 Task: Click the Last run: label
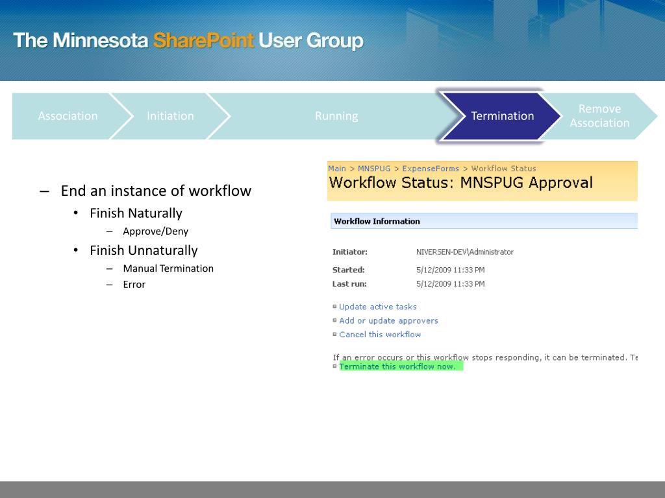coord(349,284)
